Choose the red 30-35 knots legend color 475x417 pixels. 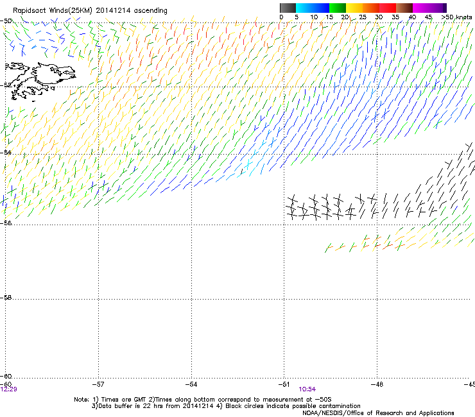(388, 8)
